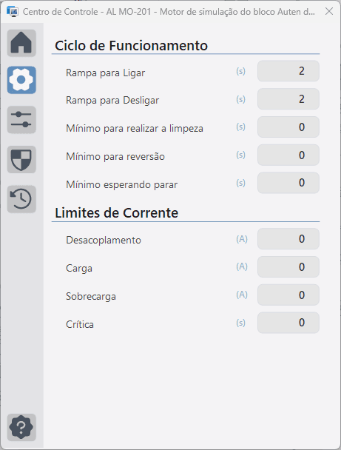The image size is (341, 450).
Task: Edit the Crítica value field
Action: pyautogui.click(x=288, y=323)
